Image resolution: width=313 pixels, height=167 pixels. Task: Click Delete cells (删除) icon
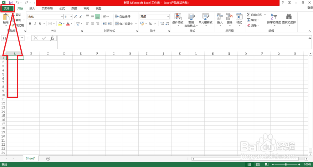click(229, 16)
